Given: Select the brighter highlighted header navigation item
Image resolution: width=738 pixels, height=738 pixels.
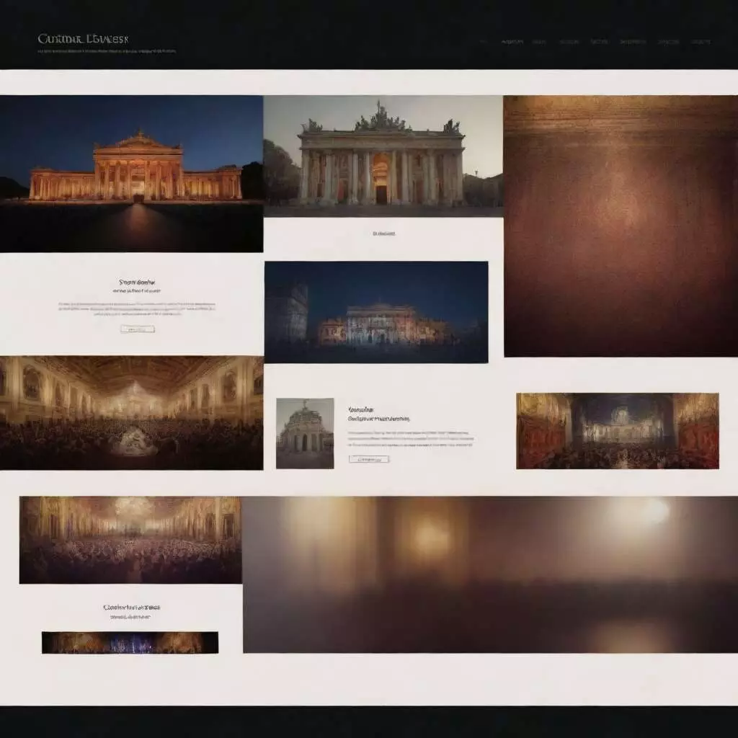Looking at the screenshot, I should [x=512, y=42].
